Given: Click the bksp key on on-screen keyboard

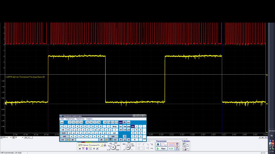Looking at the screenshot, I should pyautogui.click(x=114, y=126).
